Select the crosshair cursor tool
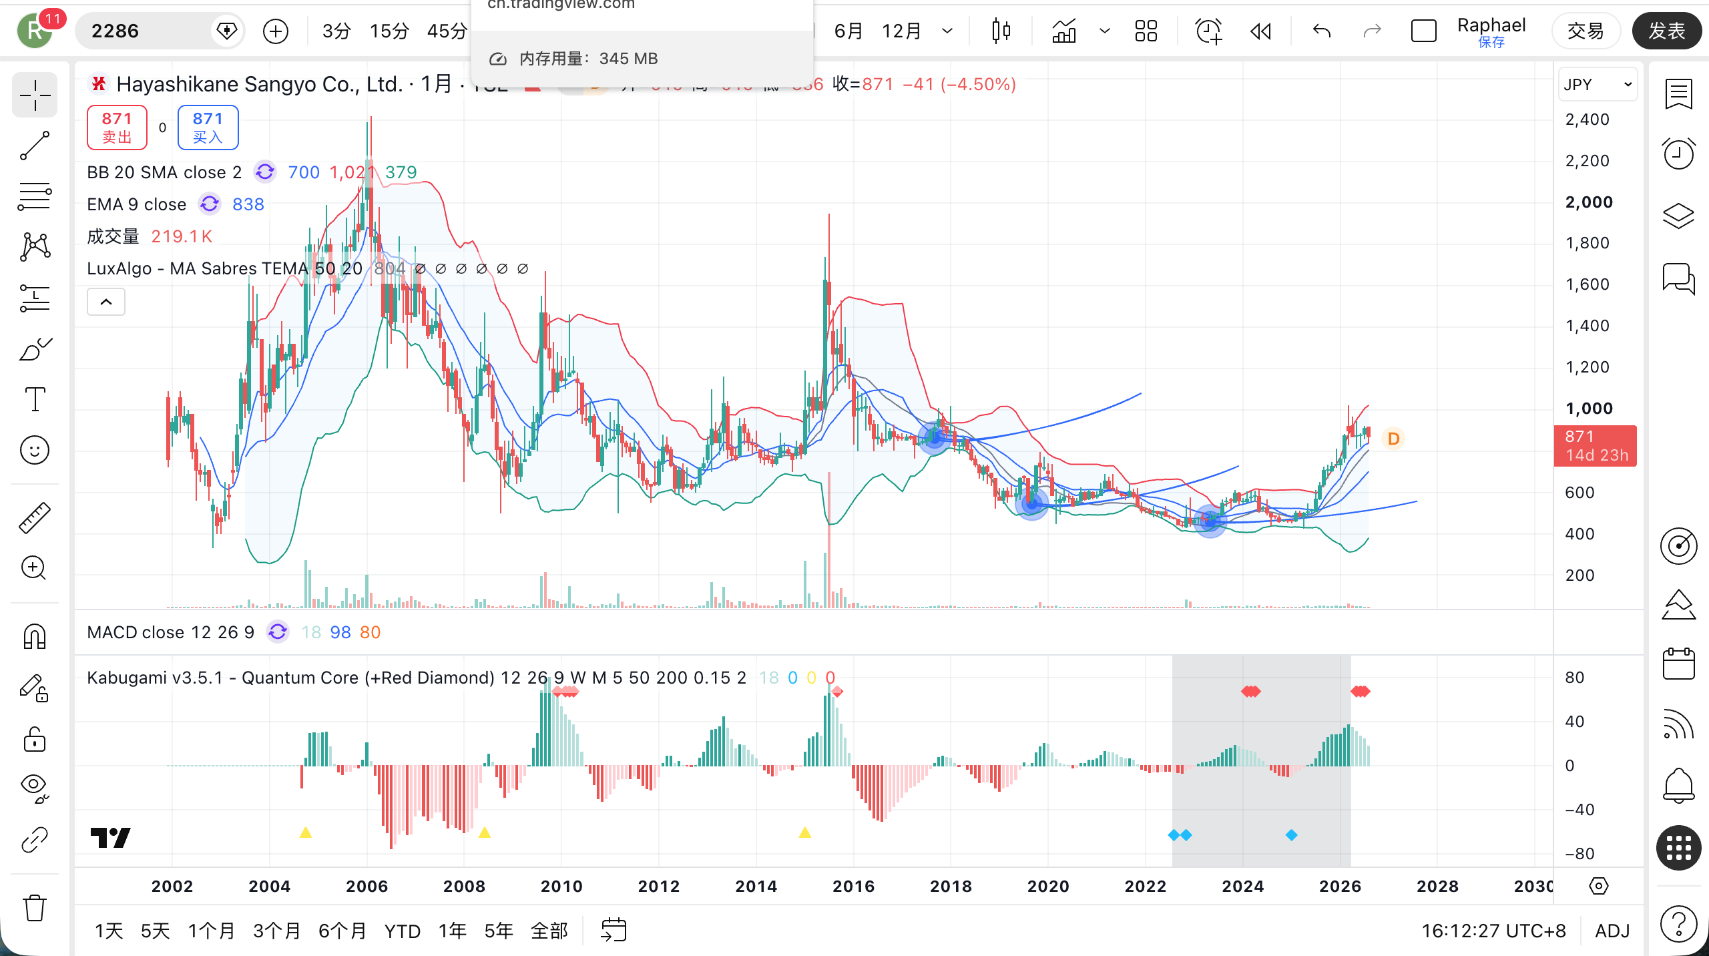This screenshot has height=956, width=1709. pos(35,95)
